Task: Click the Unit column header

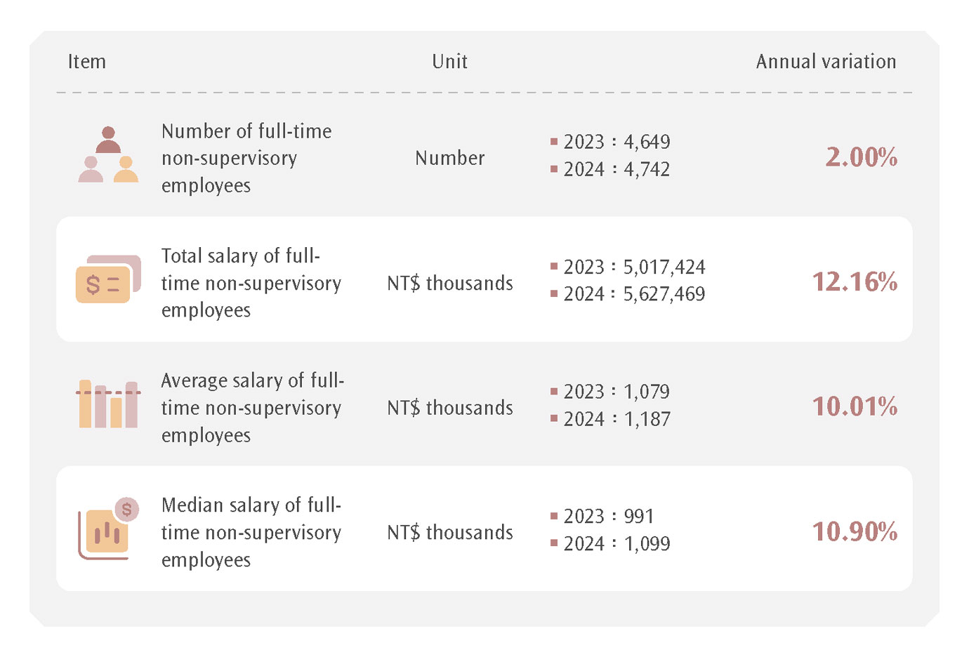Action: (449, 62)
